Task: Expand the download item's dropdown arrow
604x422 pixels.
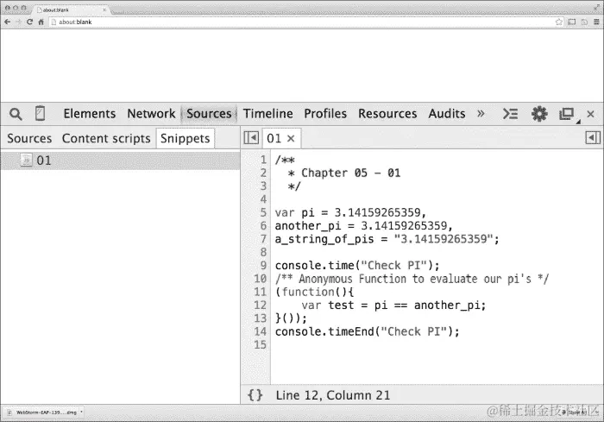Action: 81,413
